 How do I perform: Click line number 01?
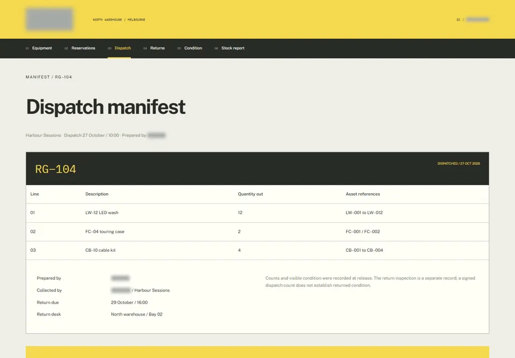[33, 213]
